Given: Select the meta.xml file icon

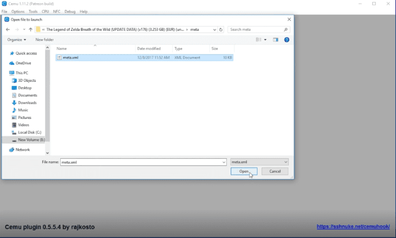Looking at the screenshot, I should click(59, 58).
